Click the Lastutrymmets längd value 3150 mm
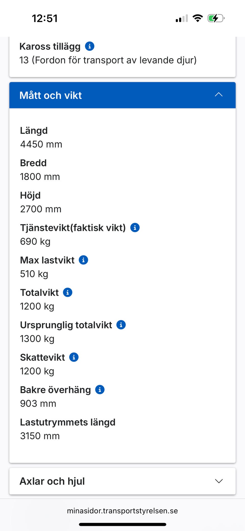This screenshot has width=245, height=531. point(40,436)
